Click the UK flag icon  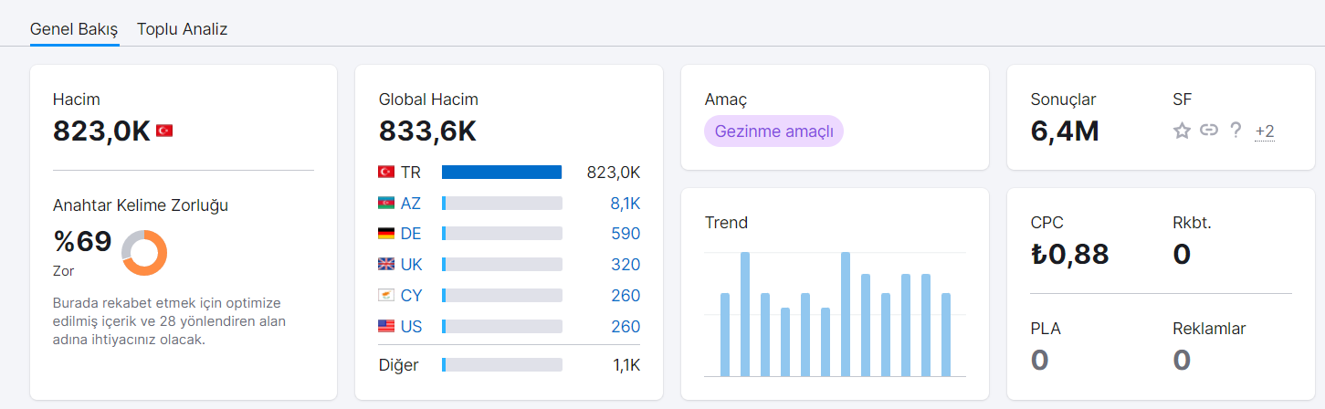[x=386, y=265]
